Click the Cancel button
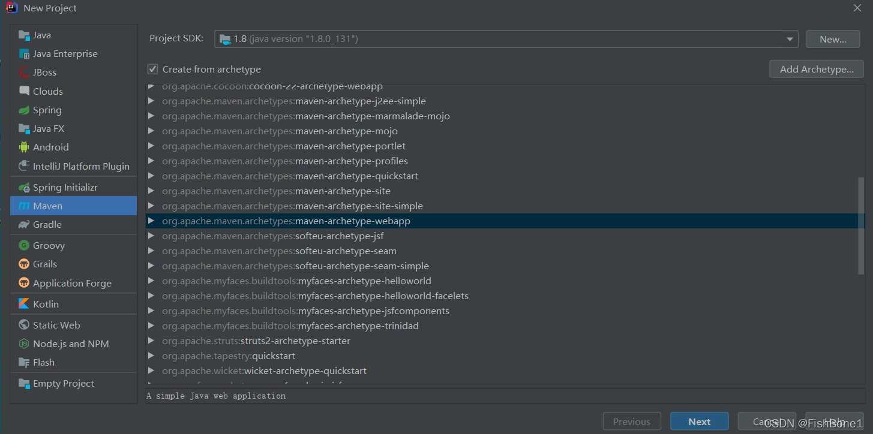The height and width of the screenshot is (434, 873). pyautogui.click(x=767, y=421)
